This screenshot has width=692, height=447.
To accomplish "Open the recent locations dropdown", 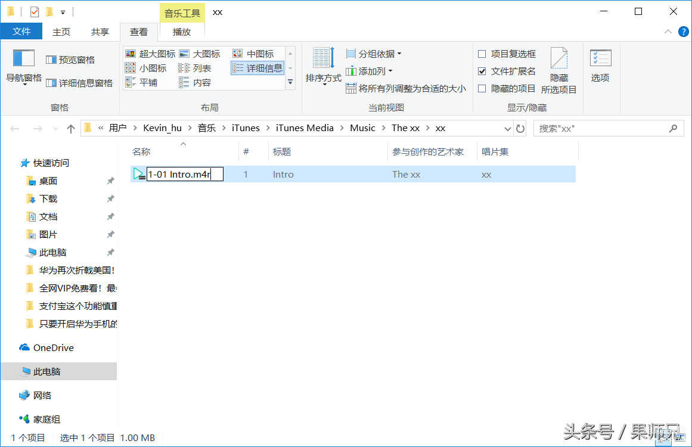I will [x=55, y=128].
